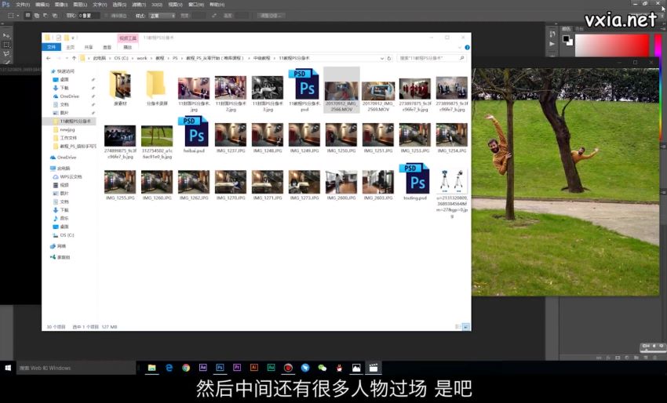Click Intersect with selection icon
Image resolution: width=667 pixels, height=403 pixels.
click(x=54, y=16)
